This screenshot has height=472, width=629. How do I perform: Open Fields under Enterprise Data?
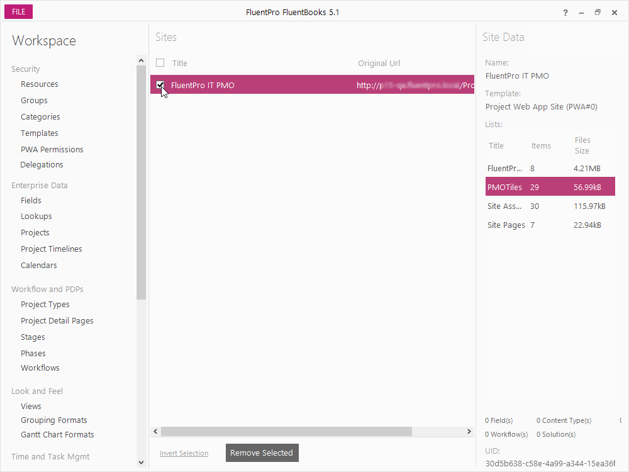coord(31,200)
